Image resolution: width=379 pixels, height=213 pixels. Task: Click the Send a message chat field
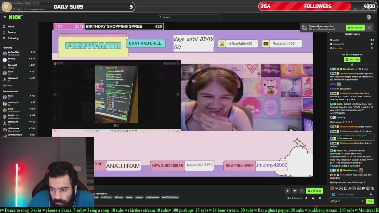(352, 194)
